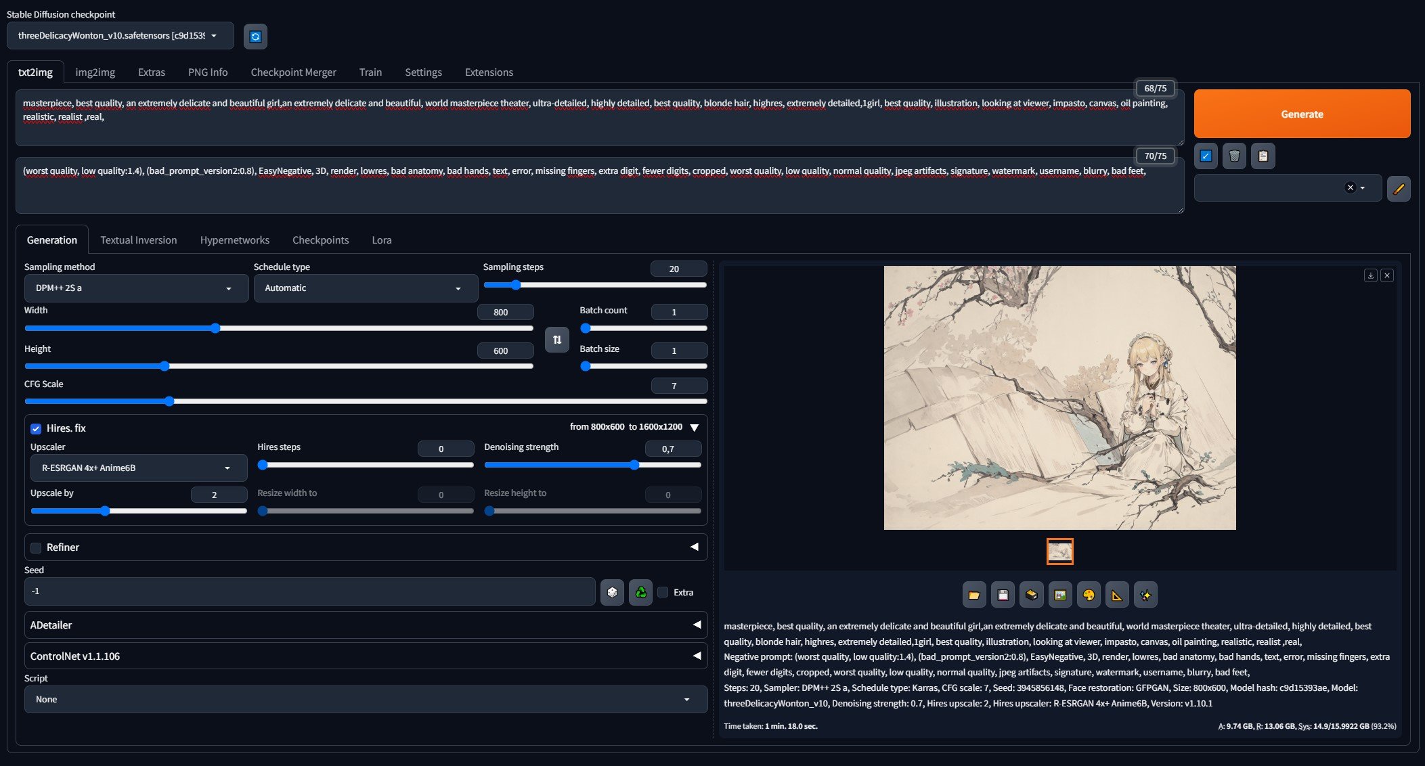
Task: Disable the Hires. fix checkbox
Action: [36, 428]
